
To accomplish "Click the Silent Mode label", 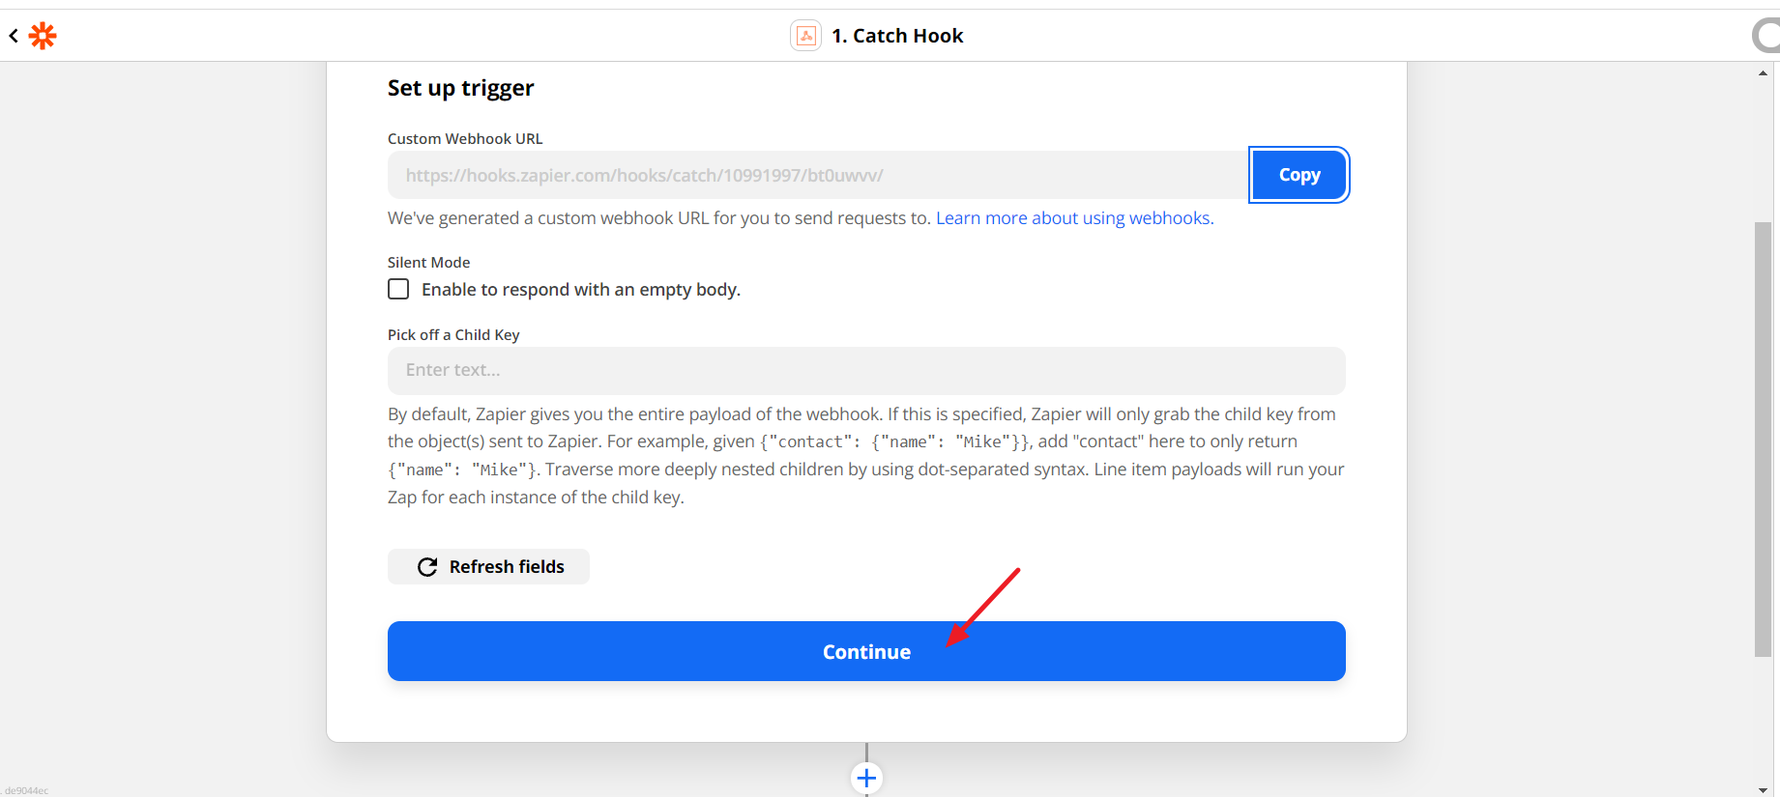I will tap(428, 263).
